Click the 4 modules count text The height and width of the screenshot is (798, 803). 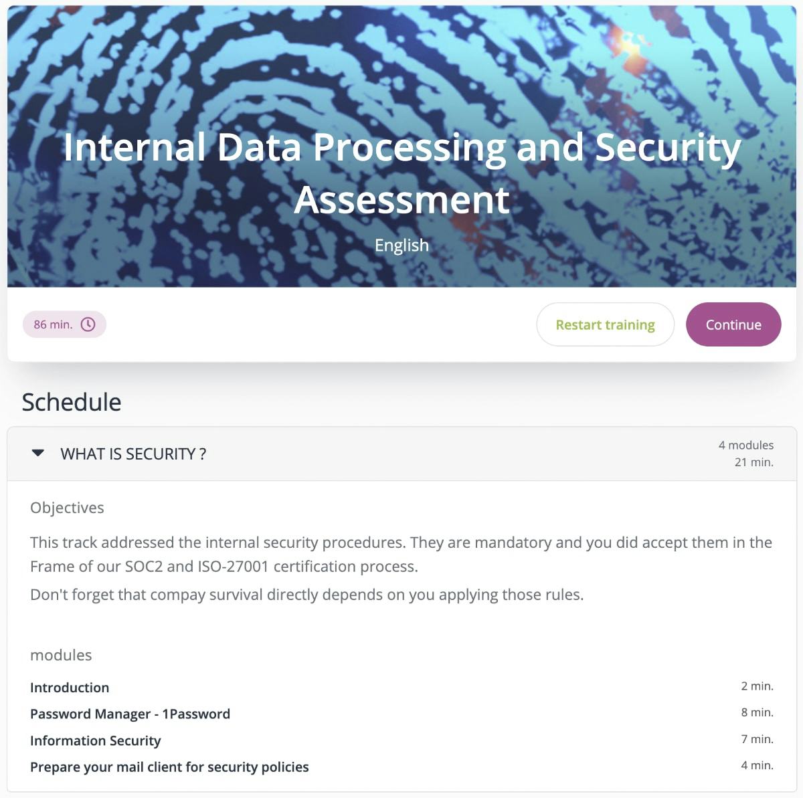746,445
